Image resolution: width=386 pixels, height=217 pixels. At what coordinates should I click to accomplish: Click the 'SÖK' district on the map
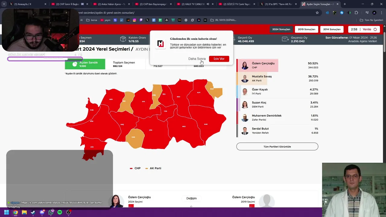click(x=92, y=121)
